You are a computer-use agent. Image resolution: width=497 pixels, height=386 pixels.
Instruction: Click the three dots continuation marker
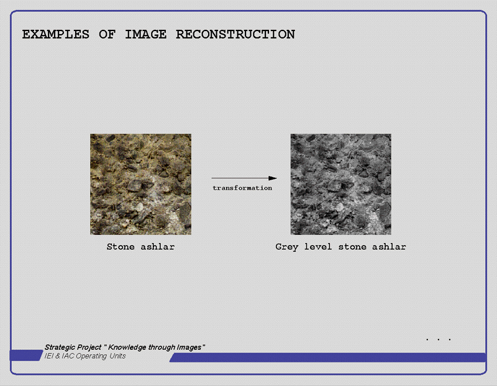[439, 340]
